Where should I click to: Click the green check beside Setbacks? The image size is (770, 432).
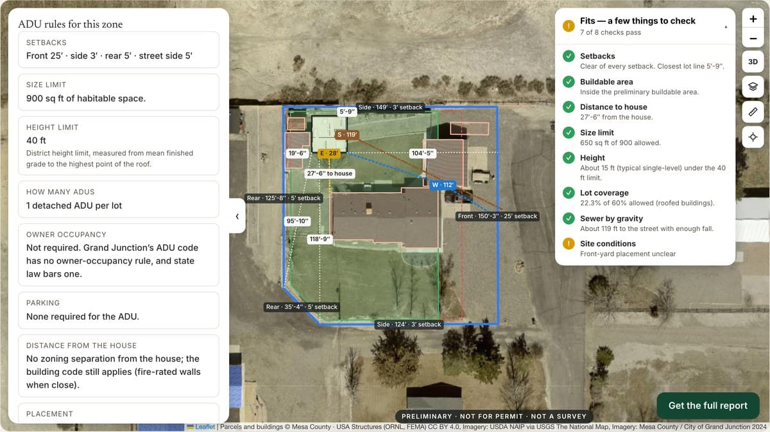[569, 56]
